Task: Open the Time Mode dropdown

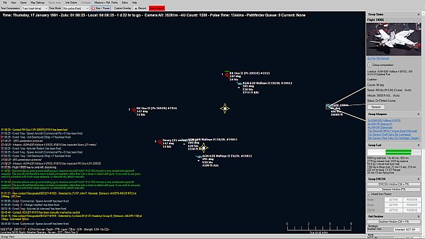Action: (x=76, y=8)
